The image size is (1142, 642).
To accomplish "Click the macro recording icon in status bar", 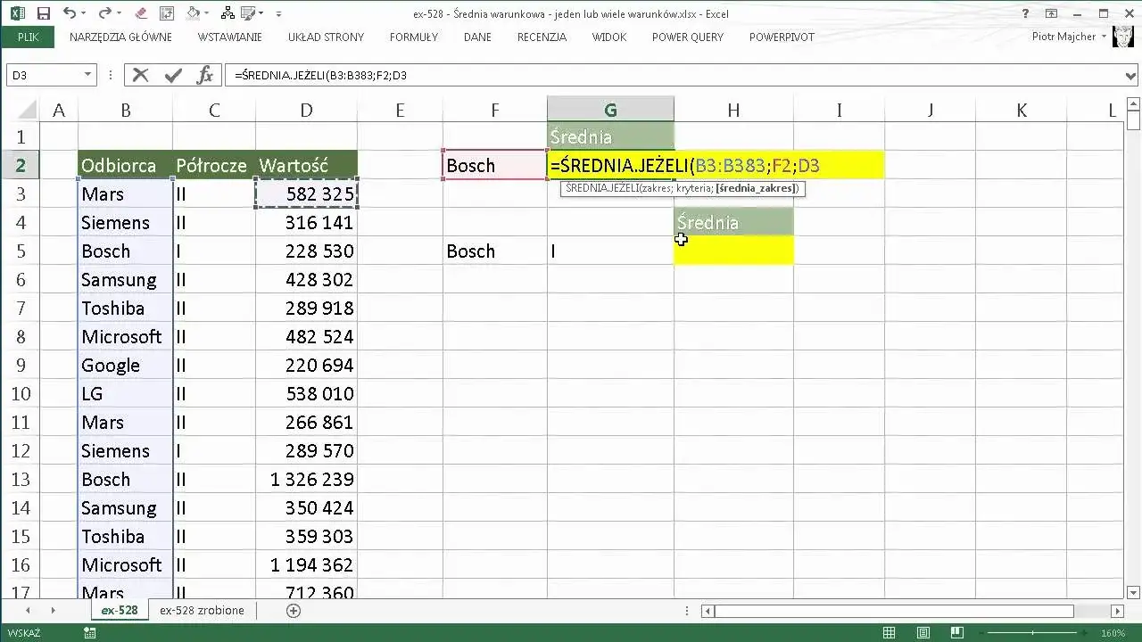I will (89, 633).
